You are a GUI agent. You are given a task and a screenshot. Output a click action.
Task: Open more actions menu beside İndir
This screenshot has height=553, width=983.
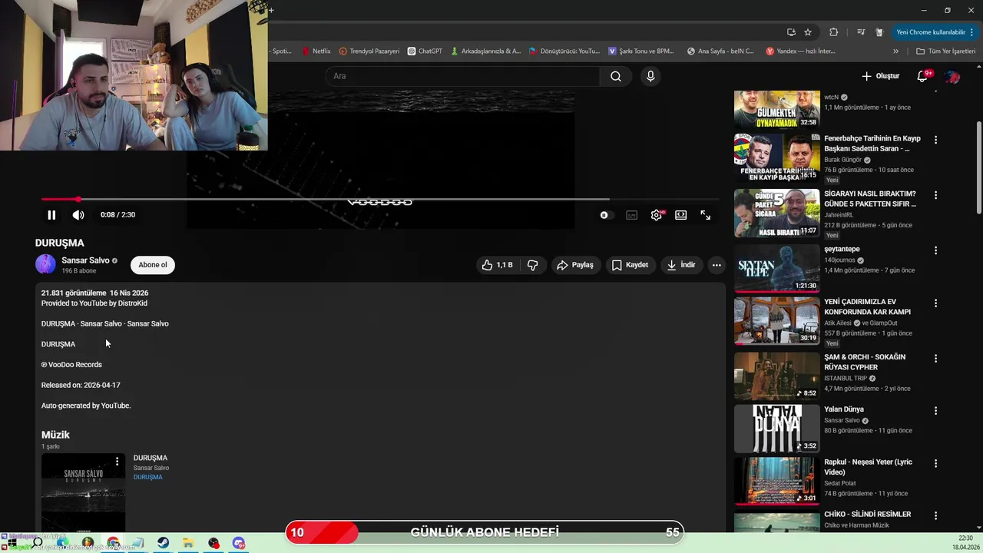(717, 265)
